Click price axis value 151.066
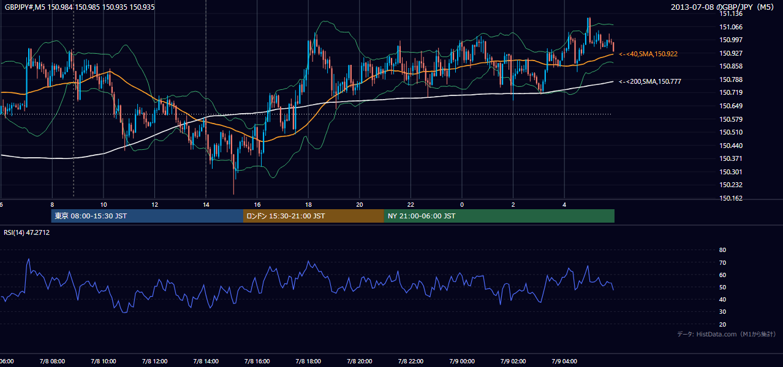This screenshot has height=367, width=783. (x=731, y=27)
